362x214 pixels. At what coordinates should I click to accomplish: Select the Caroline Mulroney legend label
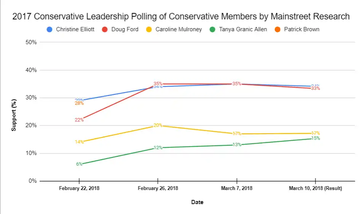[x=179, y=29]
